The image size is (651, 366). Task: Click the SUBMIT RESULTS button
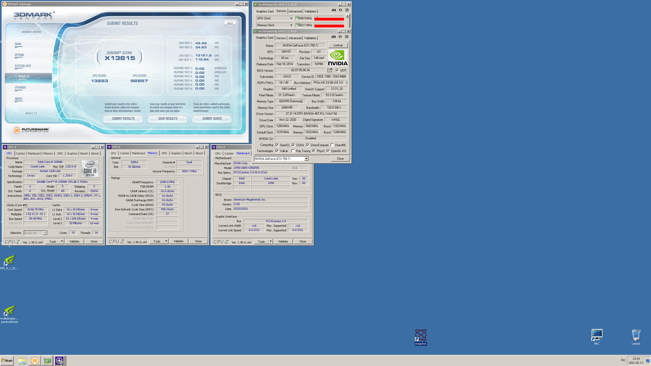123,119
